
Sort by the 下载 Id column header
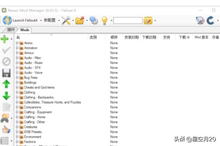184,37
